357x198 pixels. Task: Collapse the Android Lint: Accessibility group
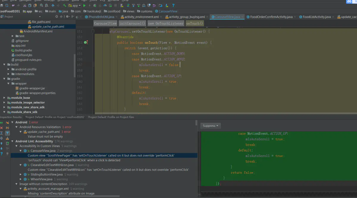pos(12,141)
